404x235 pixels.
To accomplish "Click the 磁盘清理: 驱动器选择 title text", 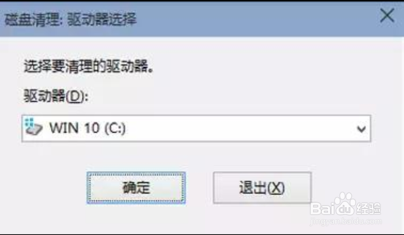I will point(71,19).
